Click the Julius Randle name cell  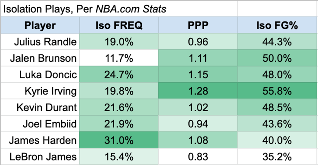point(40,42)
